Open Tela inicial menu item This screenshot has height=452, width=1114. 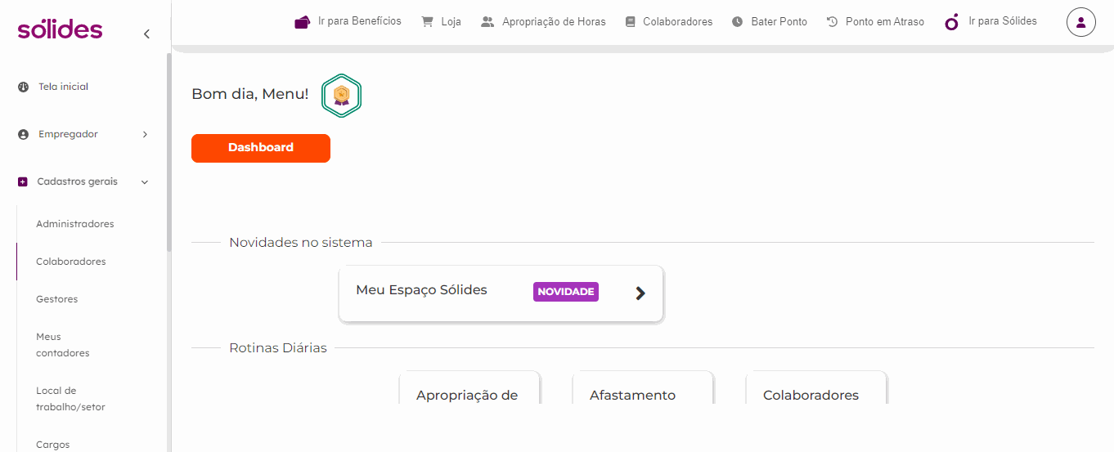tap(63, 87)
